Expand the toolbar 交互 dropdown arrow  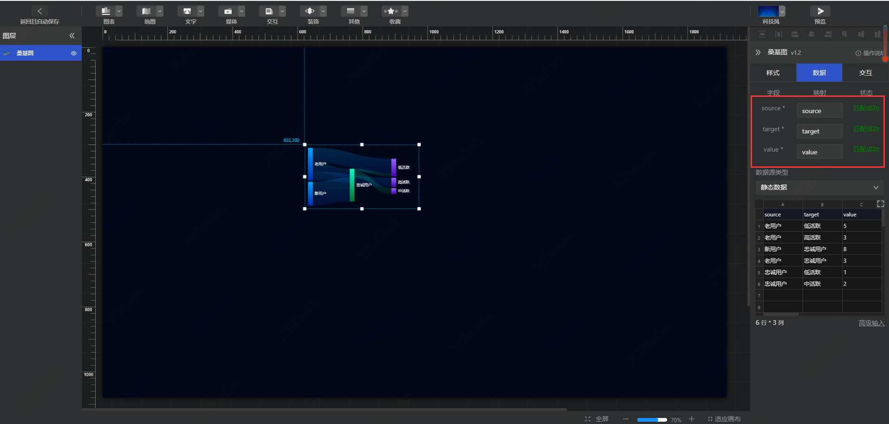click(282, 11)
